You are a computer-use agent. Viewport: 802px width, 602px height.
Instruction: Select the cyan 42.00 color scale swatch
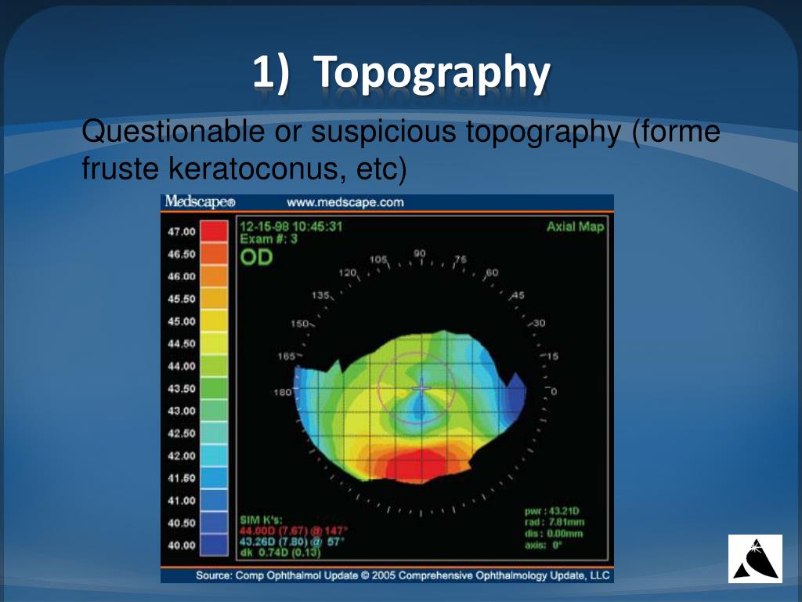[x=214, y=455]
